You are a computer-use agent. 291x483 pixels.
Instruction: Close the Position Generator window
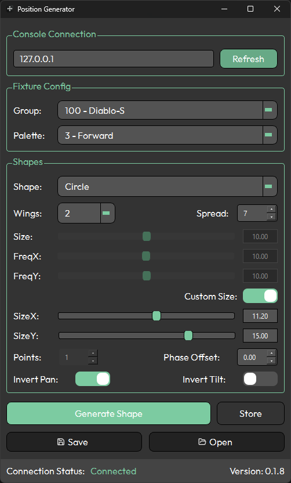point(277,9)
